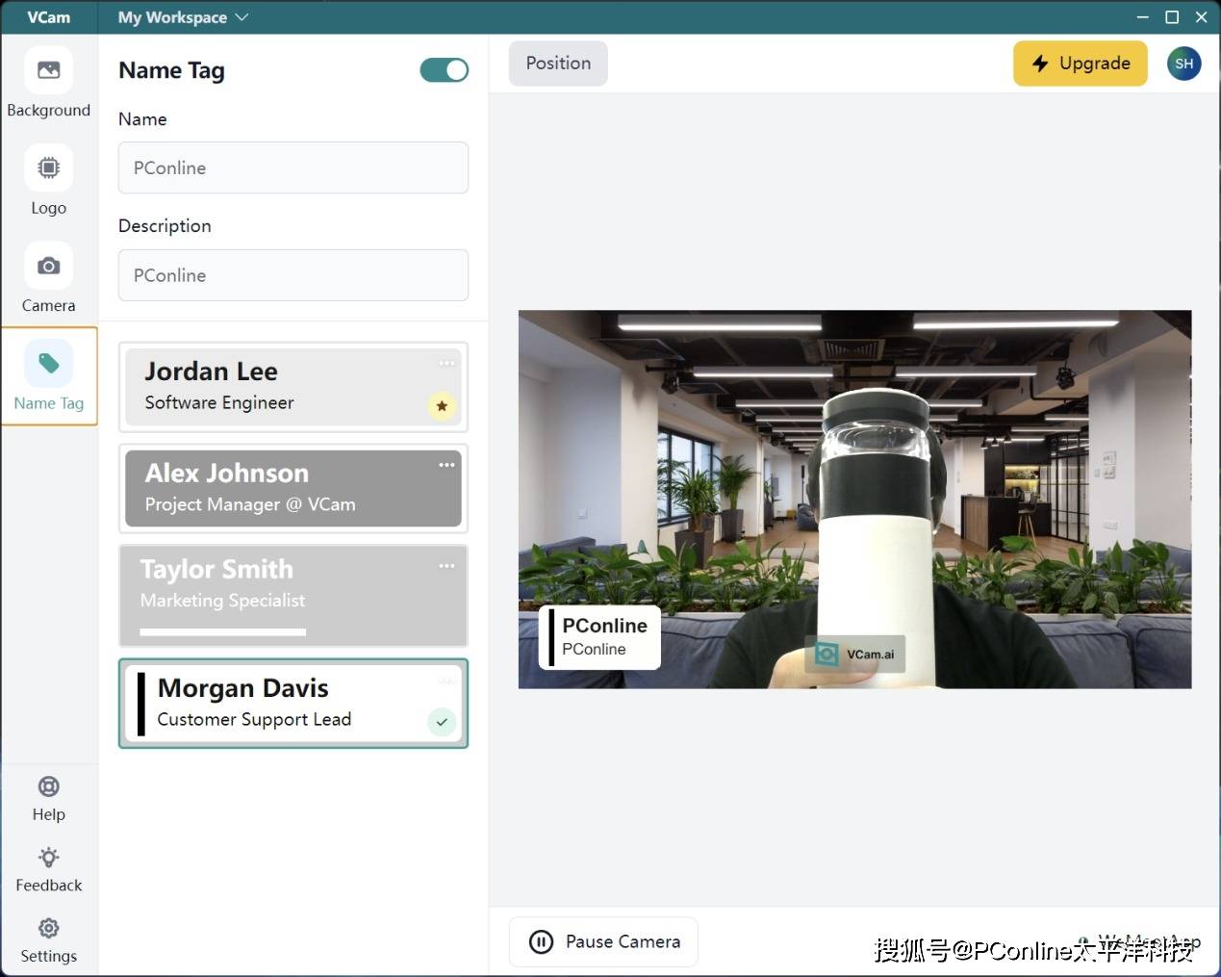The image size is (1221, 977).
Task: Click the Upgrade button
Action: tap(1080, 64)
